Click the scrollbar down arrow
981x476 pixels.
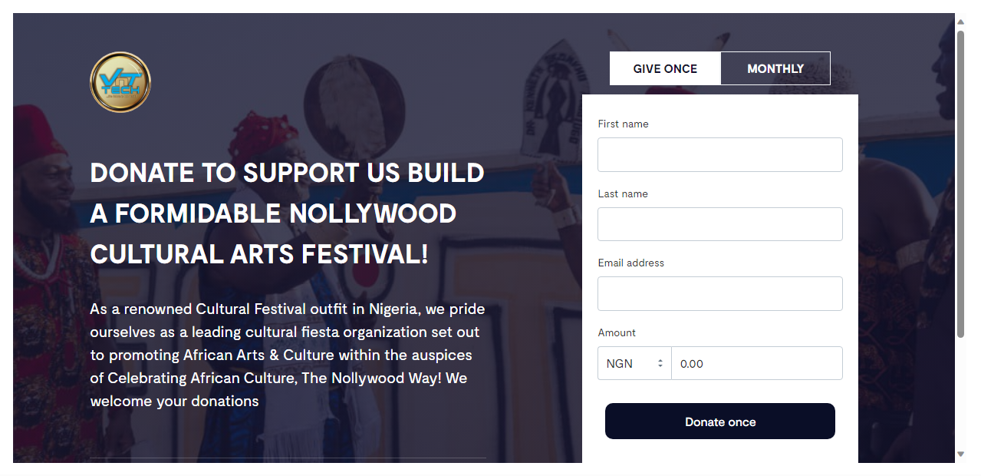[960, 454]
